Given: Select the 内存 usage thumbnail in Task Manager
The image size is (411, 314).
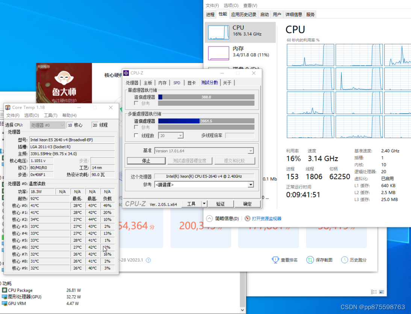Looking at the screenshot, I should 219,53.
